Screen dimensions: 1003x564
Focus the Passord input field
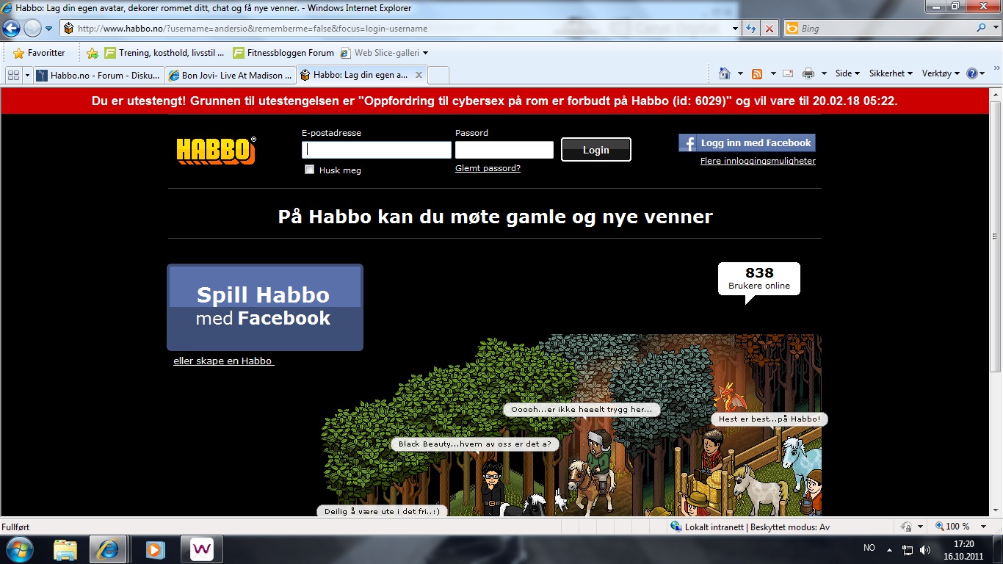pos(504,150)
